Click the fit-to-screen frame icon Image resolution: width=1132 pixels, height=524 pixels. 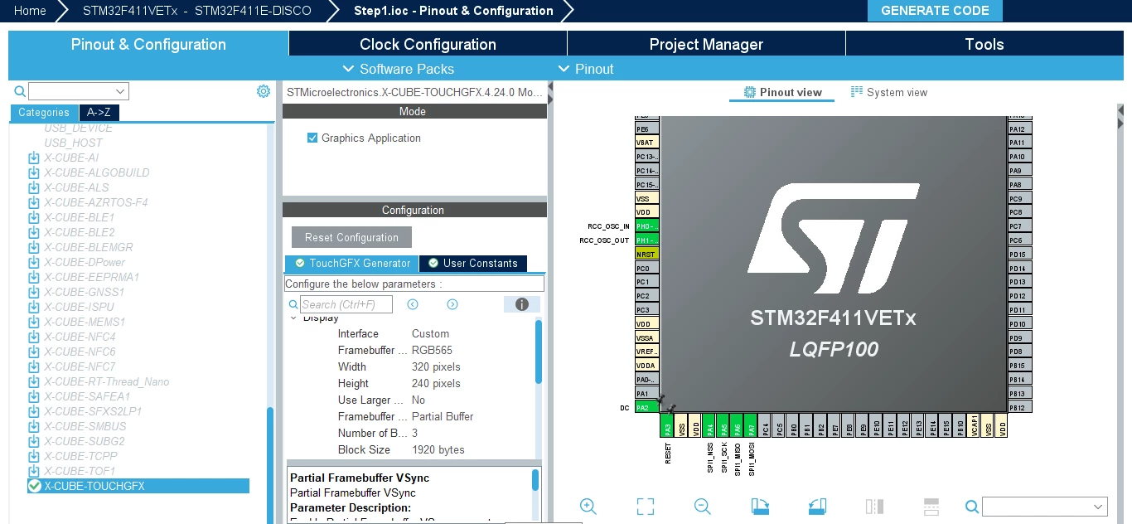click(646, 507)
